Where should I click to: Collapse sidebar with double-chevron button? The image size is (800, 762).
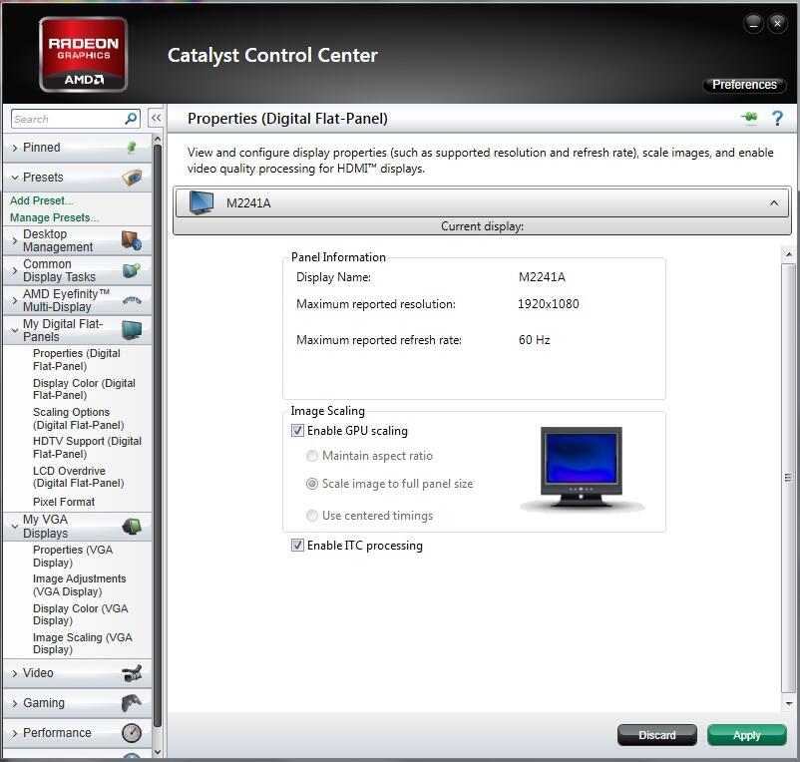tap(157, 119)
